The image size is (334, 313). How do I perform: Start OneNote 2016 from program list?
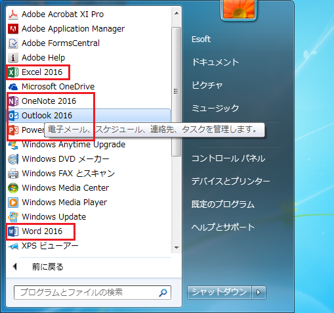tap(49, 101)
